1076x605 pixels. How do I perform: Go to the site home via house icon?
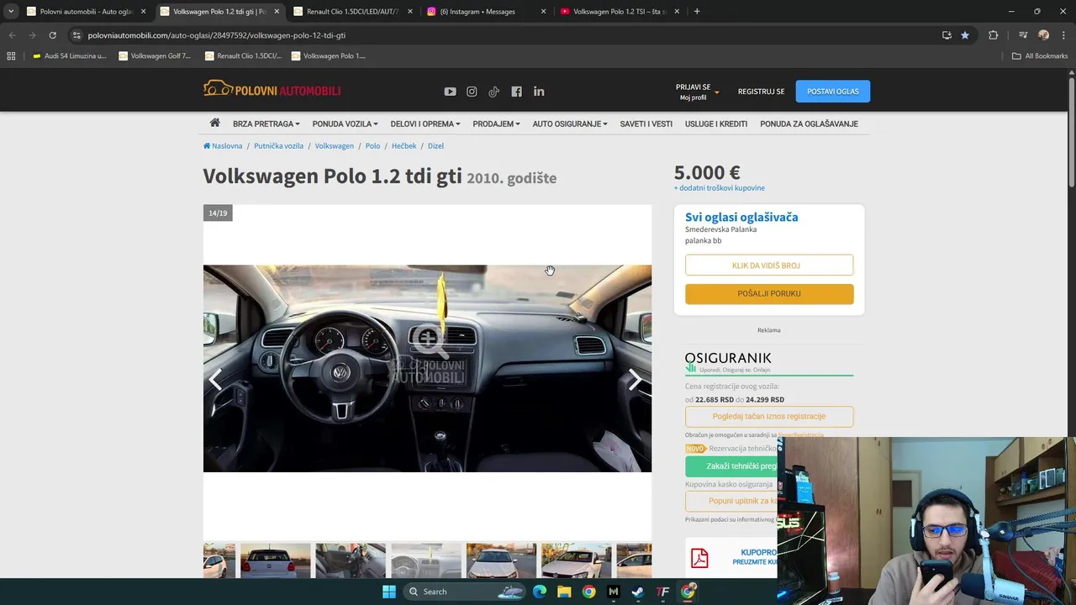point(215,123)
